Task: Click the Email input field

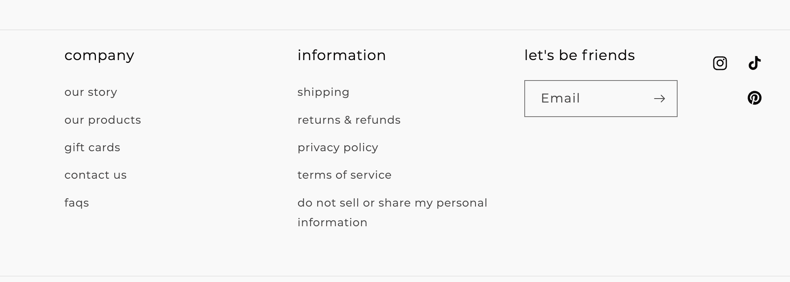Action: tap(590, 99)
